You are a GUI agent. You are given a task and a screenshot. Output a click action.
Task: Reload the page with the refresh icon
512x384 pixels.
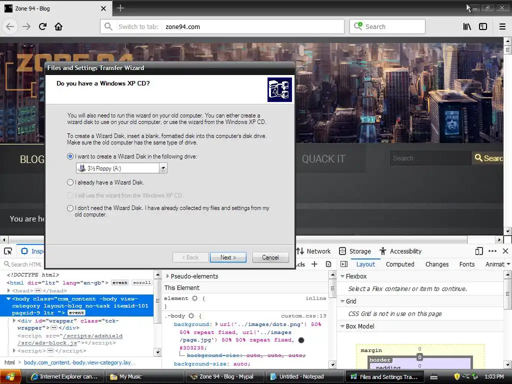tap(42, 26)
